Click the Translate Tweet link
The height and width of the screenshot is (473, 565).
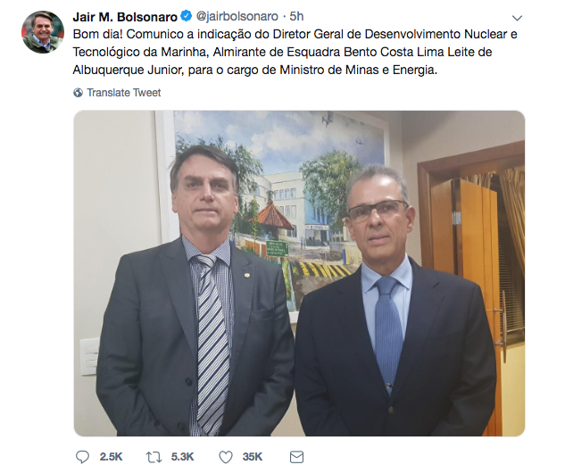124,93
